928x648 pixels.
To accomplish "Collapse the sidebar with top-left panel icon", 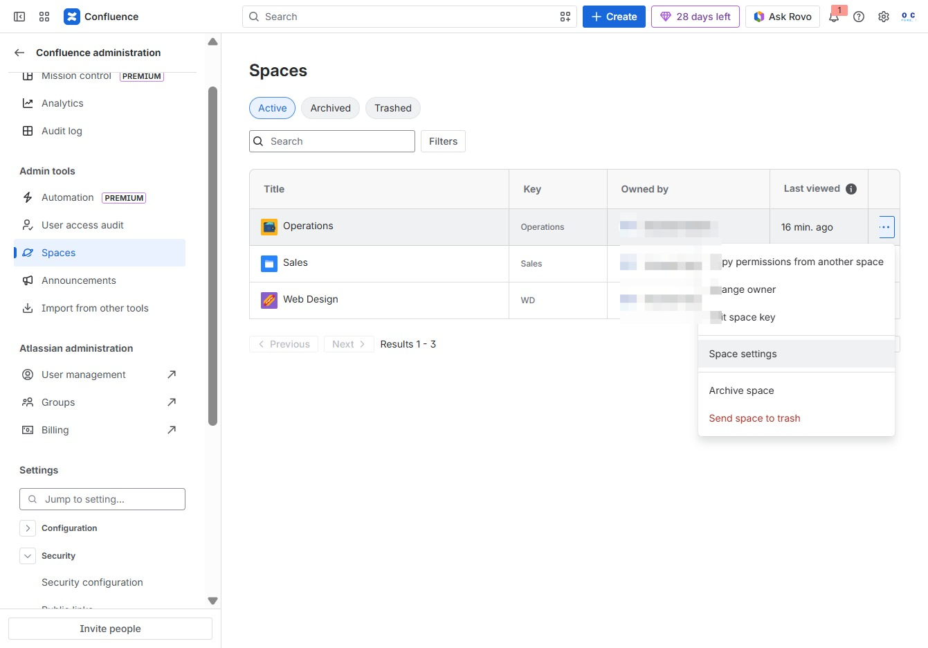I will pos(19,17).
